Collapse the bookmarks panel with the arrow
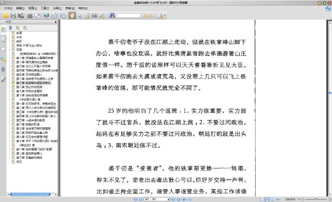The width and height of the screenshot is (332, 202). [55, 22]
